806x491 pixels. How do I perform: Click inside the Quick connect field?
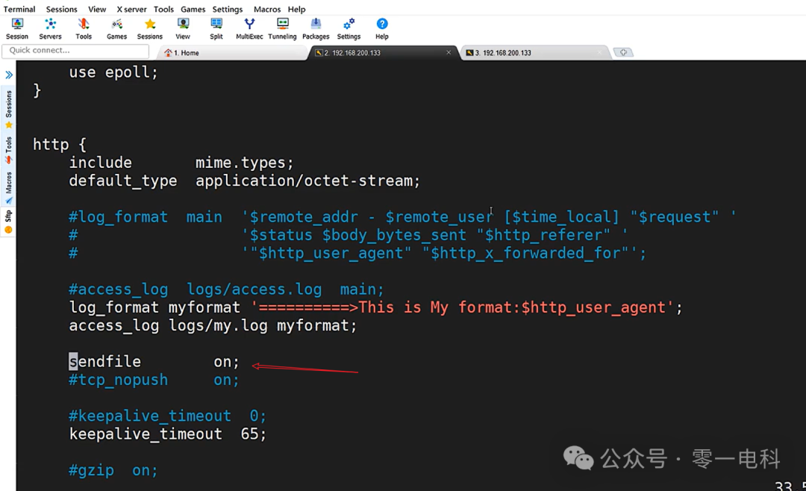(x=75, y=51)
